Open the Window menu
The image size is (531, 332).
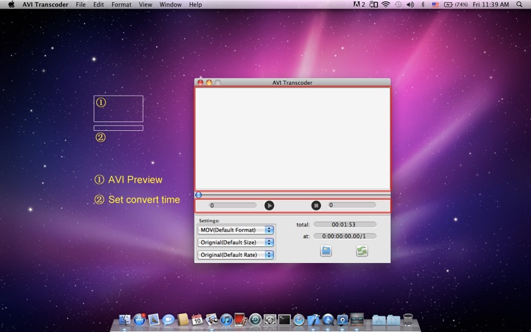point(171,5)
